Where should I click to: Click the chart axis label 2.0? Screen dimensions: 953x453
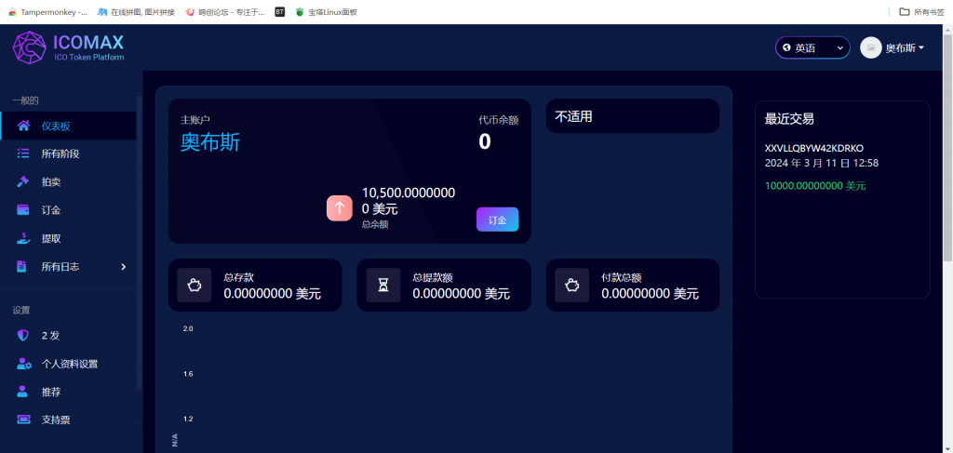(x=188, y=328)
